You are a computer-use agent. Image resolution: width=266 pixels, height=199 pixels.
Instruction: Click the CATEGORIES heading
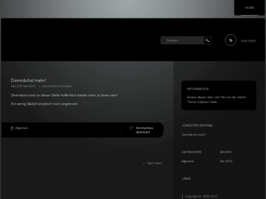pos(191,152)
